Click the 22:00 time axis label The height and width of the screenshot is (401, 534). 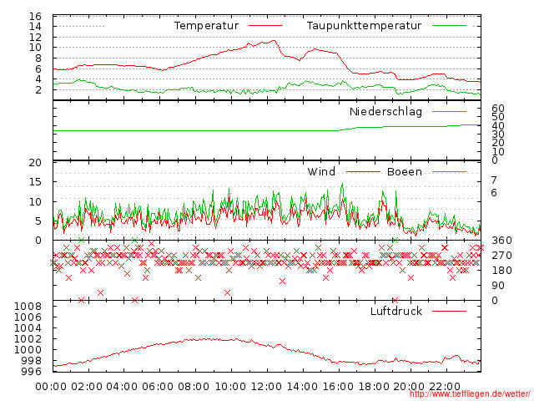pyautogui.click(x=445, y=386)
